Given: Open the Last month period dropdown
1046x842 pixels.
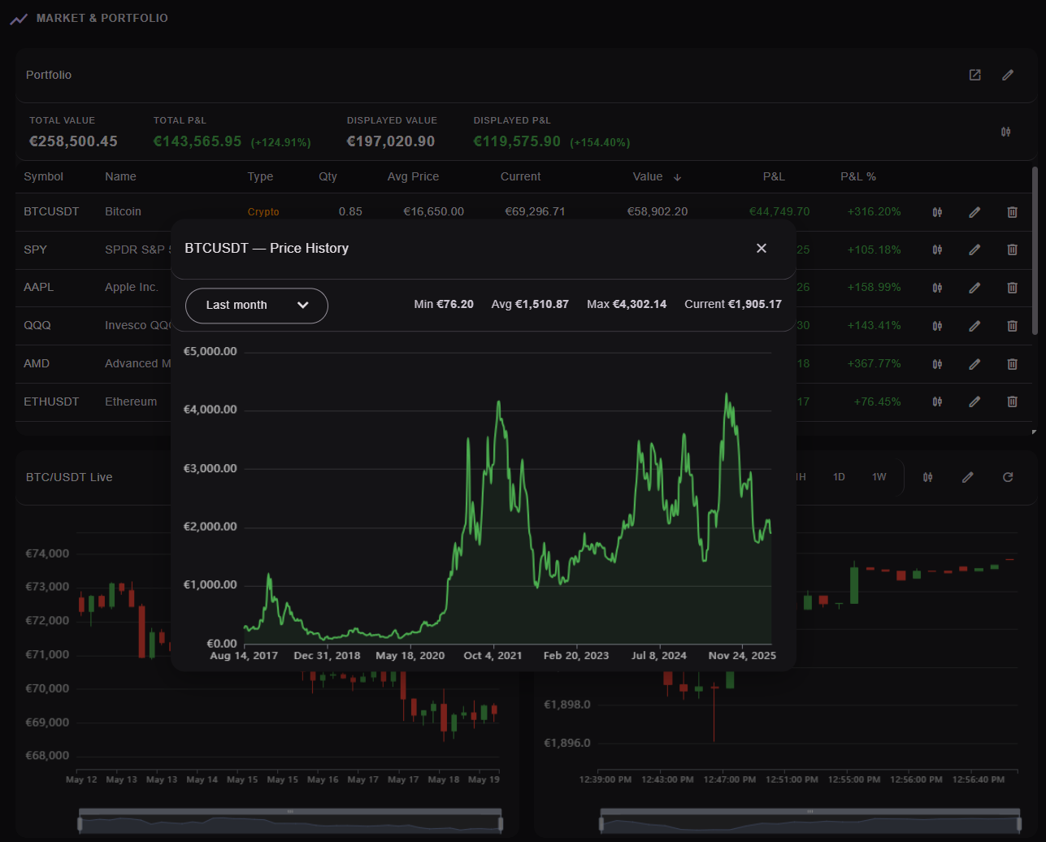Looking at the screenshot, I should pyautogui.click(x=257, y=306).
